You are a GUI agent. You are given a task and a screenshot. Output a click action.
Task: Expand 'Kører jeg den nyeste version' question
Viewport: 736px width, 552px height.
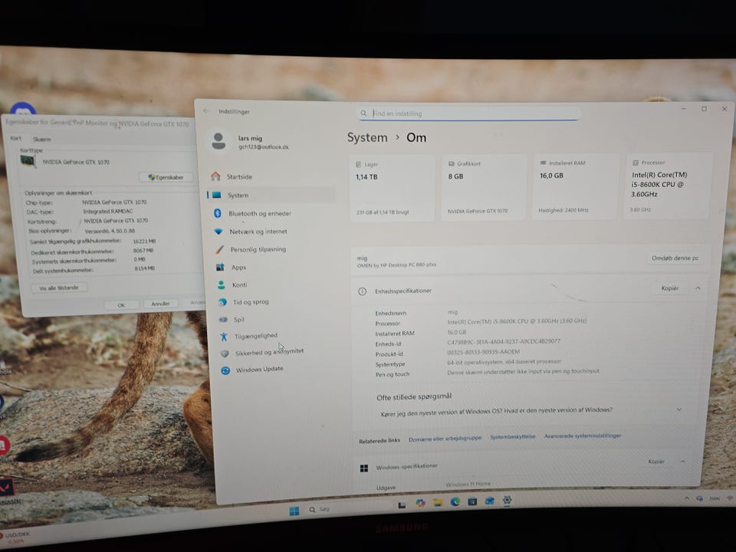(531, 411)
